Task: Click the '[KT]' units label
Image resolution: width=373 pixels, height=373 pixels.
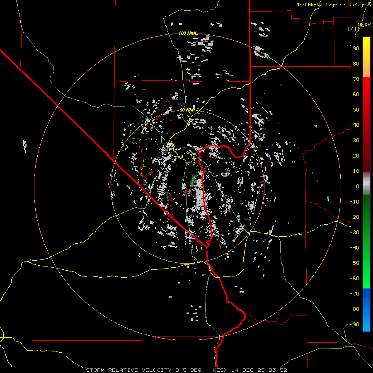Action: 354,29
